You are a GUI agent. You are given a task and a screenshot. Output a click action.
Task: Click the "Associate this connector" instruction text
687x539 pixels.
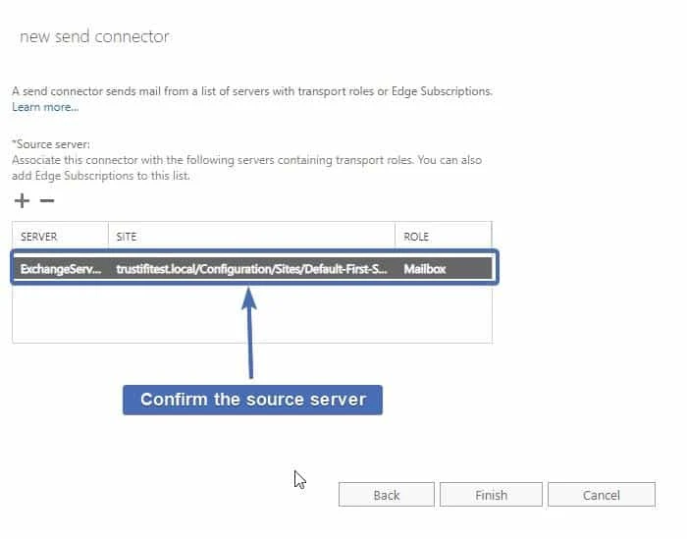[x=245, y=160]
